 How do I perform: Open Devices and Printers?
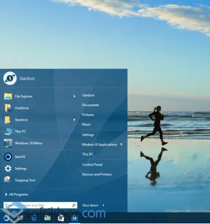coord(97,175)
